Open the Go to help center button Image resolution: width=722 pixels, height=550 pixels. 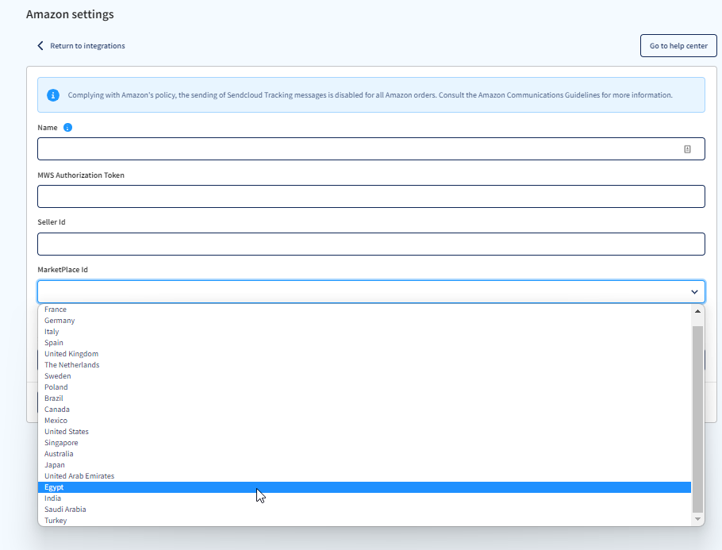[x=678, y=45]
